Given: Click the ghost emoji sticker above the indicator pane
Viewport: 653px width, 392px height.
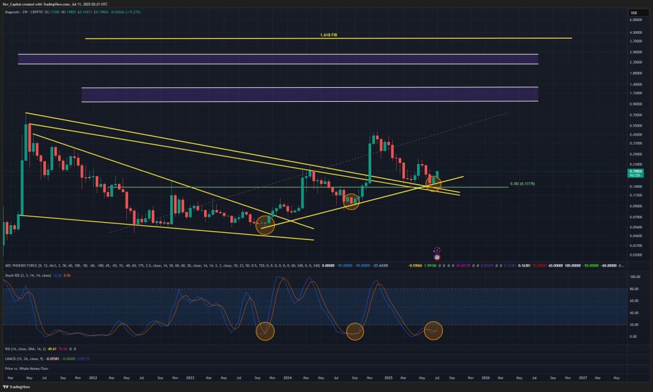Looking at the screenshot, I should coord(436,249).
